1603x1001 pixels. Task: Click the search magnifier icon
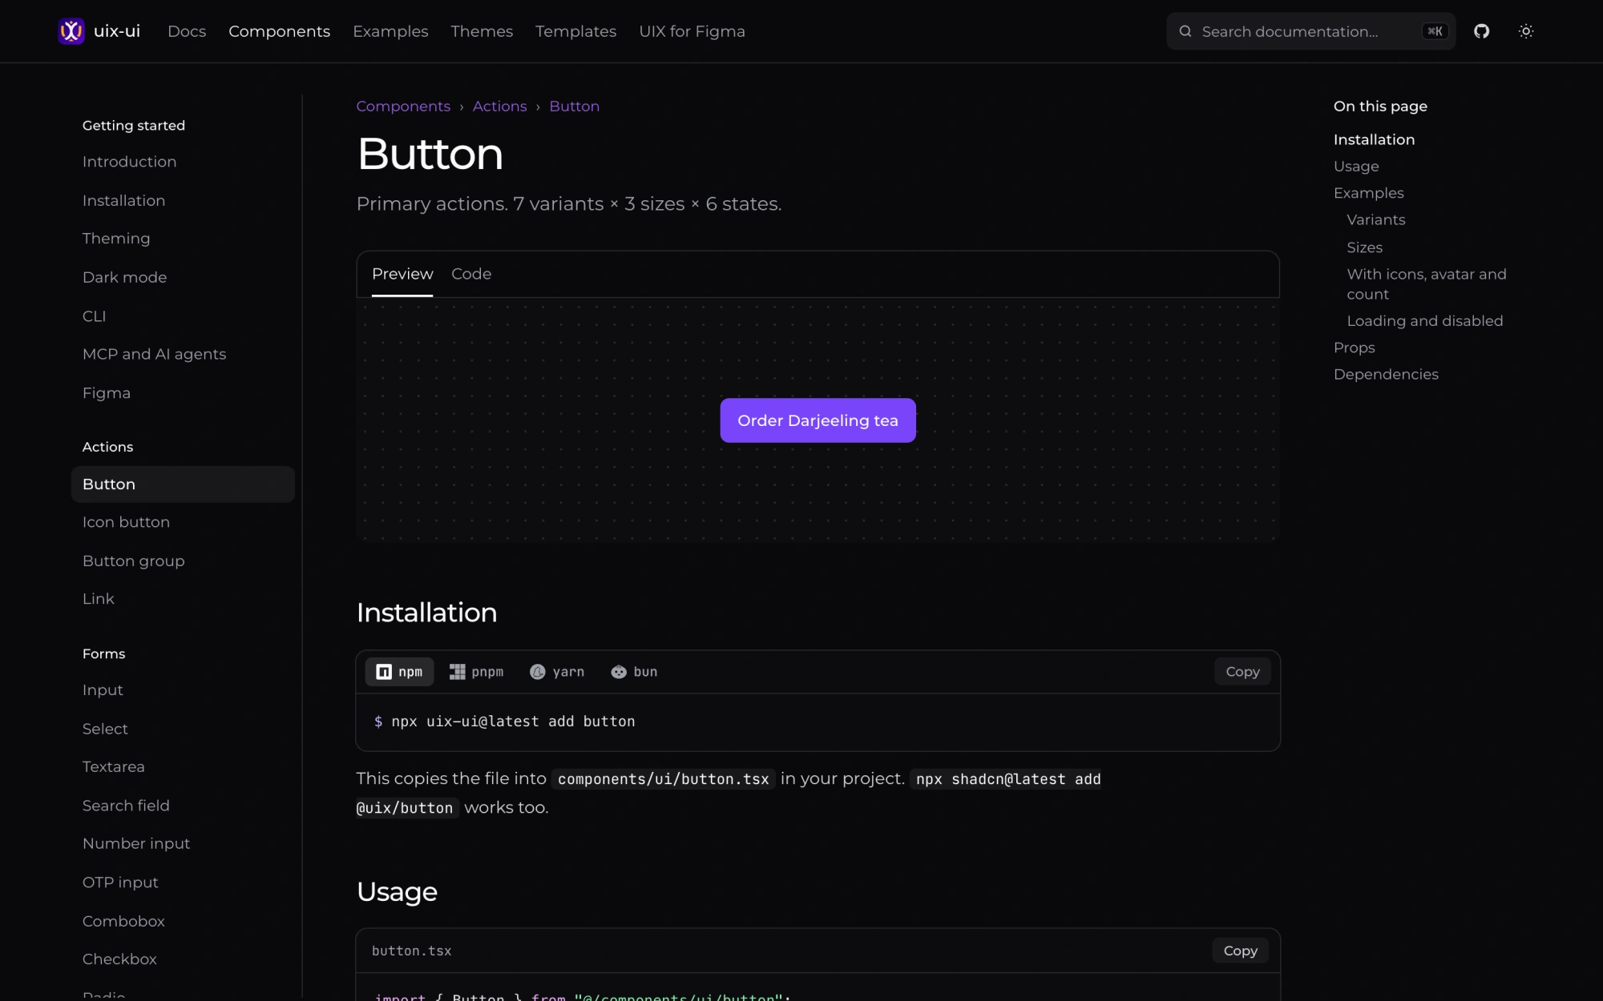point(1185,31)
